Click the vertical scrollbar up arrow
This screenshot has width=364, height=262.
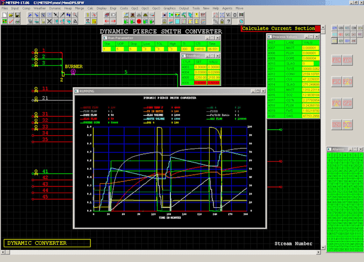click(x=323, y=27)
